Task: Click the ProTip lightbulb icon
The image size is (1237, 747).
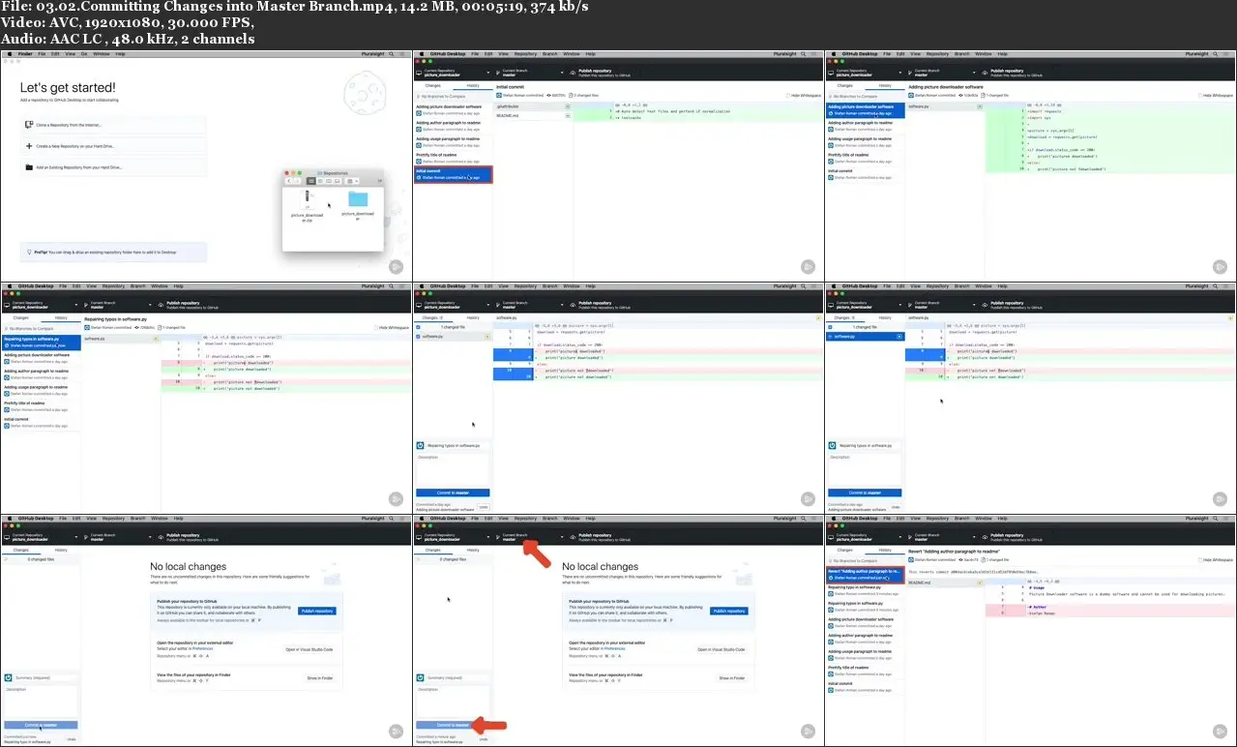Action: 28,251
